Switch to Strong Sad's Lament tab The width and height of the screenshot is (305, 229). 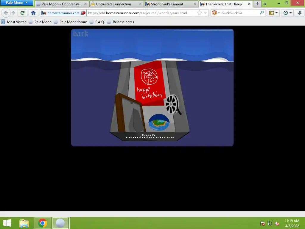pyautogui.click(x=171, y=4)
